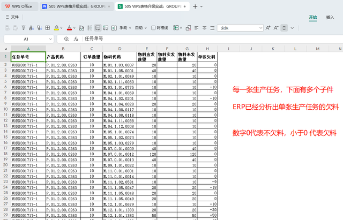
Task: Click the paste special clipboard icon
Action: [x=16, y=28]
